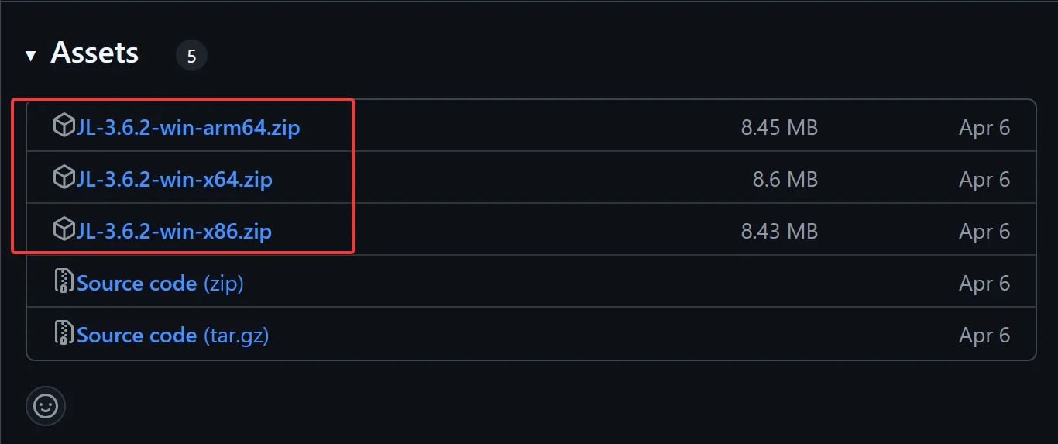Collapse the Assets section triangle
Viewport: 1058px width, 444px height.
[31, 56]
